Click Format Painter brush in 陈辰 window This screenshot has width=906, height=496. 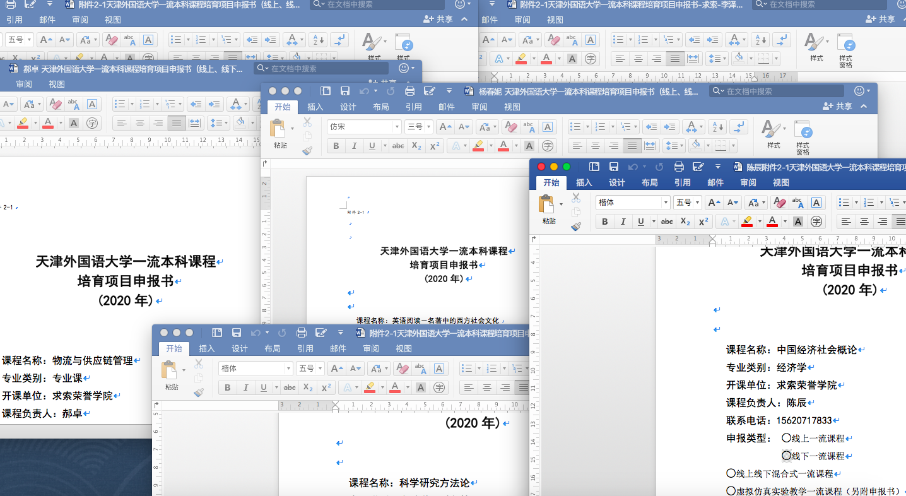[575, 227]
